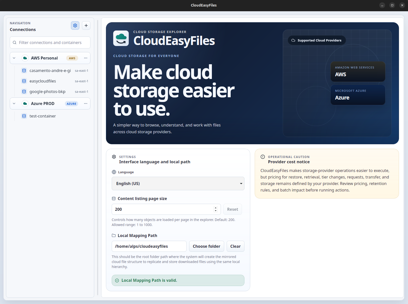Viewport: 408px width, 304px height.
Task: Select the test-container database icon
Action: [x=24, y=116]
